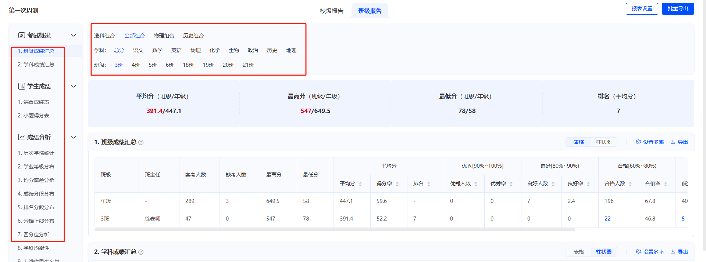706x262 pixels.
Task: Sort table by 合格人数 column arrows
Action: [x=630, y=184]
